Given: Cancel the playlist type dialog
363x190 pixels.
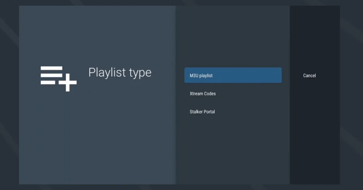Looking at the screenshot, I should (309, 76).
